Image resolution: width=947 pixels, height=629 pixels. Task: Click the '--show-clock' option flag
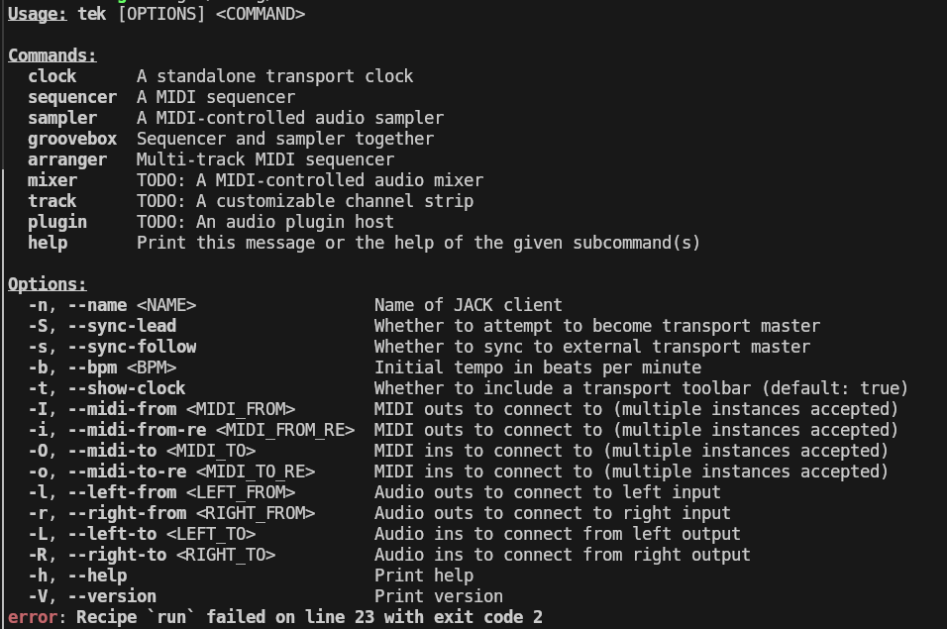[127, 388]
